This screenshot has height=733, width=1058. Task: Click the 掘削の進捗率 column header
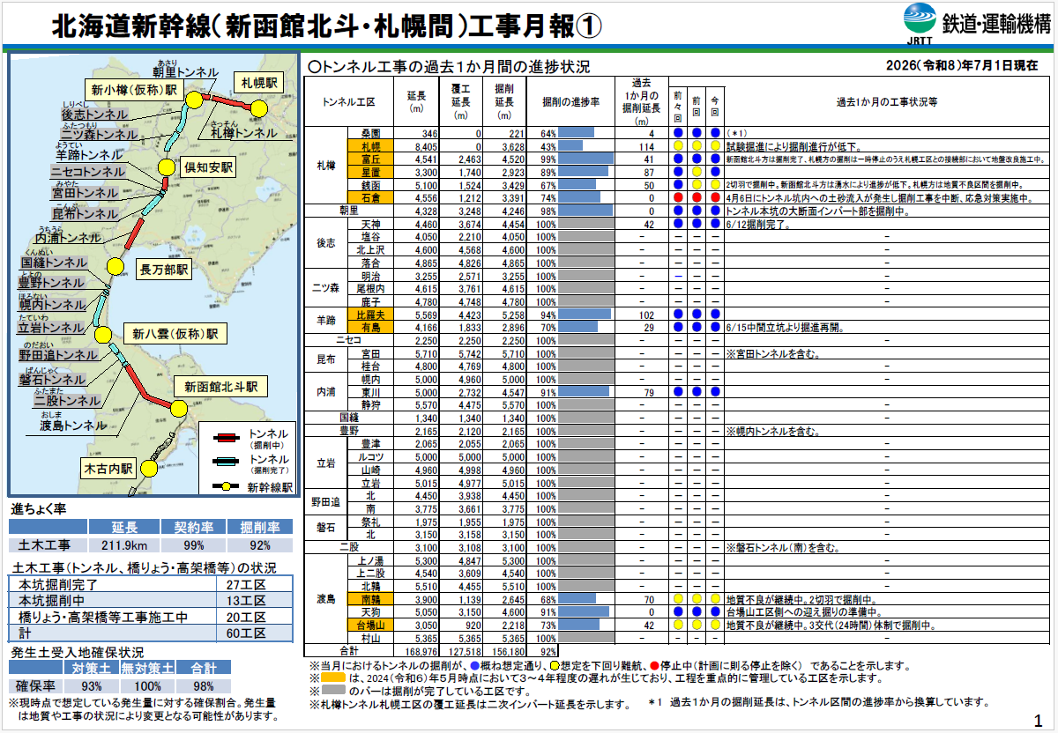click(571, 101)
